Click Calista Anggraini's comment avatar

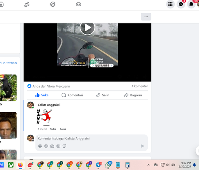click(x=31, y=105)
